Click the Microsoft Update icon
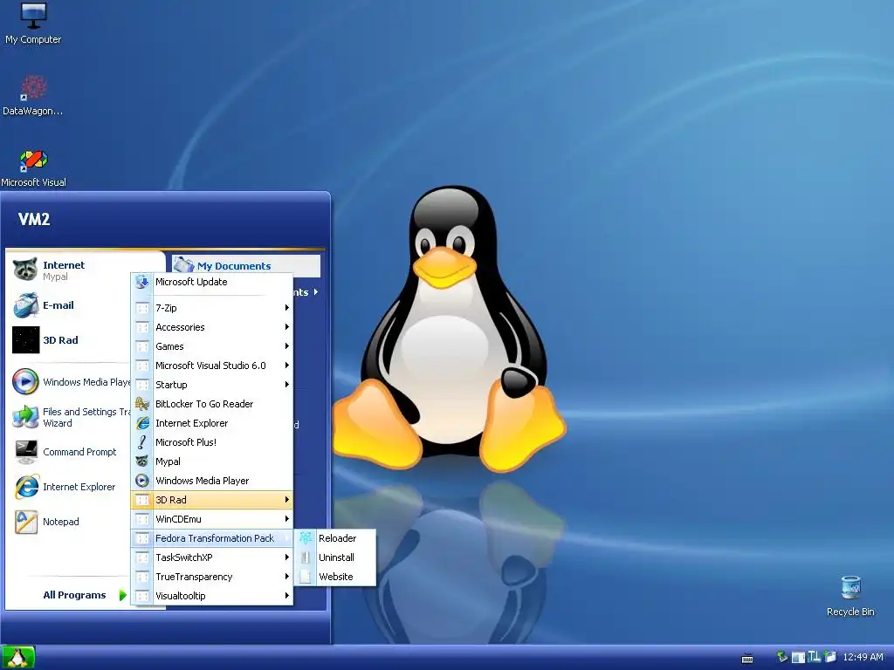894x670 pixels. point(142,282)
